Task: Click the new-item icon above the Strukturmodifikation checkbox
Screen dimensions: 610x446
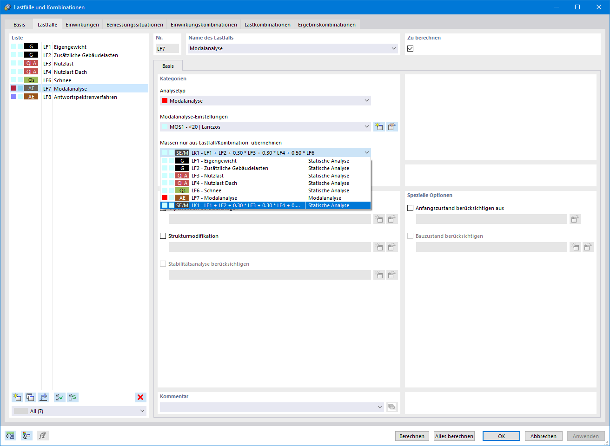Action: tap(379, 219)
